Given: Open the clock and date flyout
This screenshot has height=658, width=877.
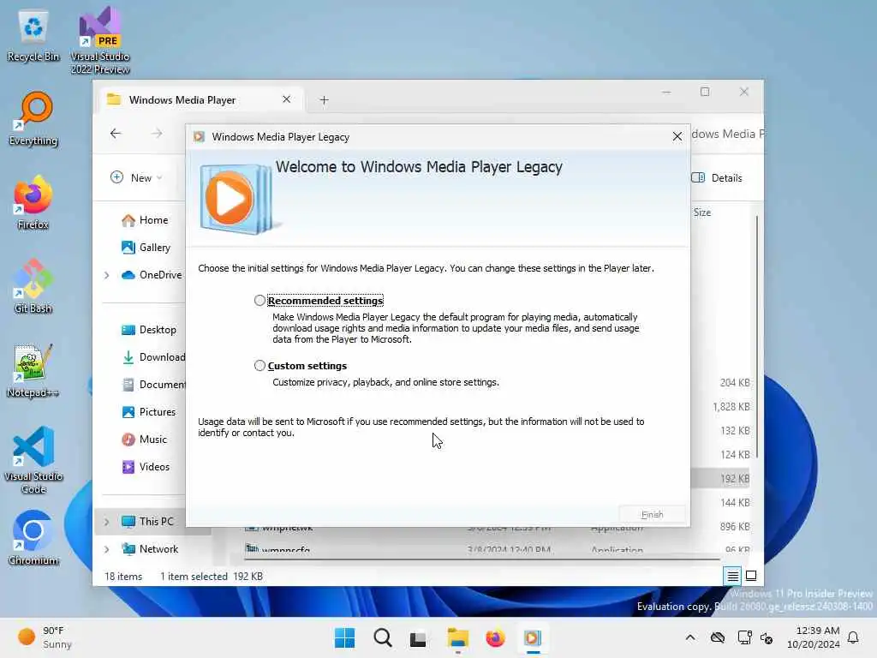Looking at the screenshot, I should coord(813,637).
